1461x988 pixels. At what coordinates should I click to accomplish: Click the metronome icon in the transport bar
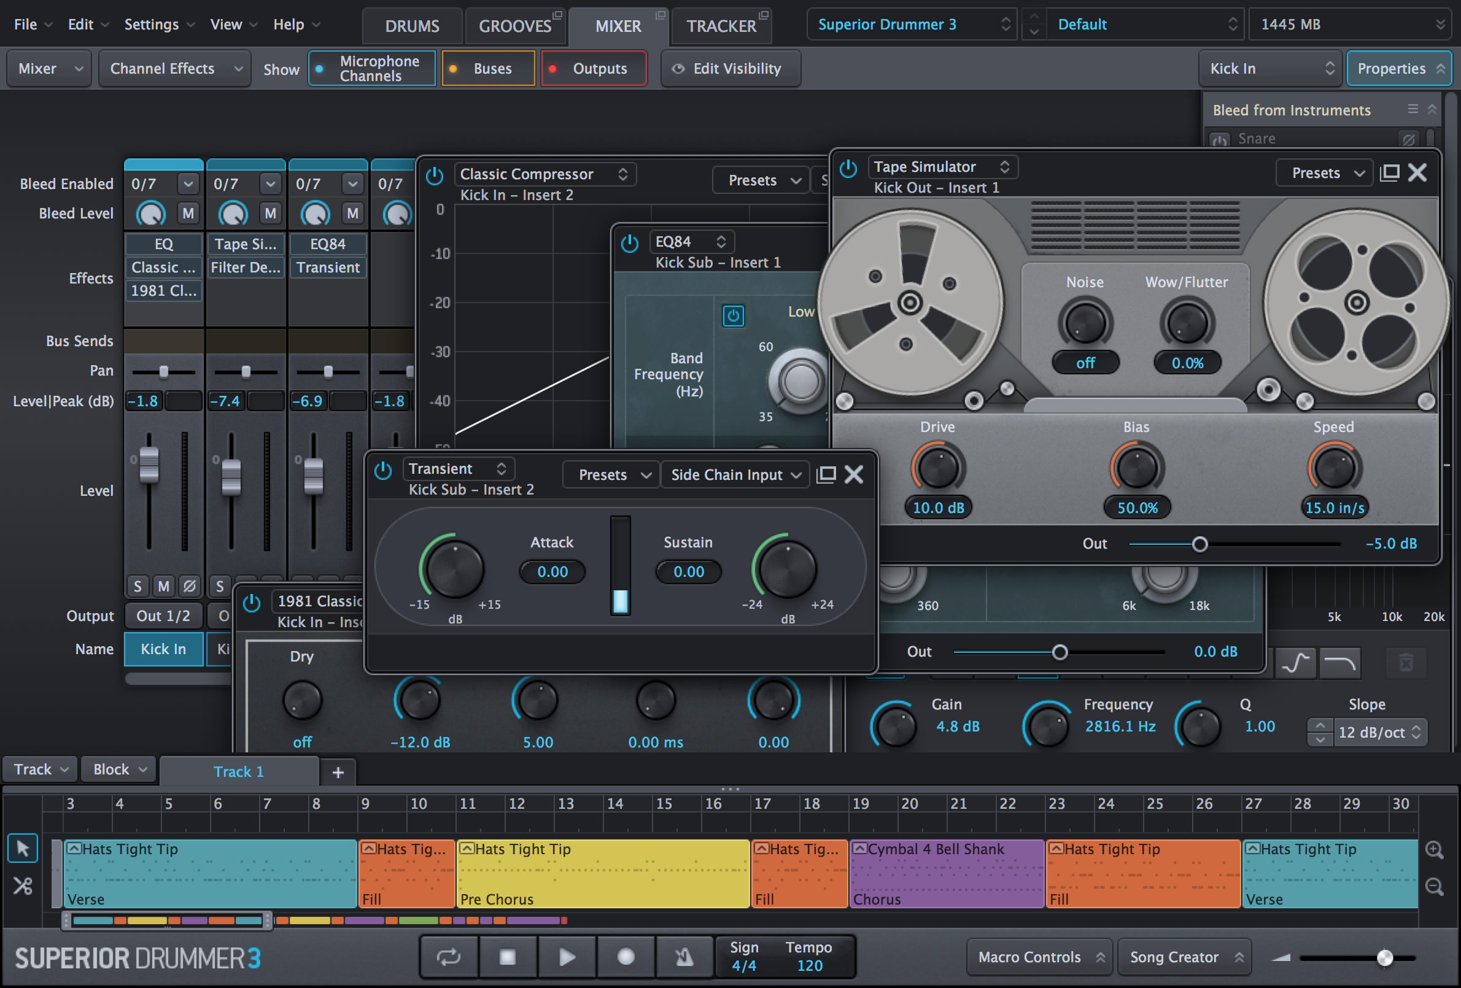tap(684, 957)
